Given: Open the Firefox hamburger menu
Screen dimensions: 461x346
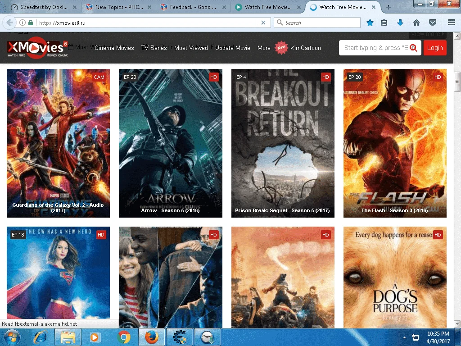Looking at the screenshot, I should click(x=452, y=23).
